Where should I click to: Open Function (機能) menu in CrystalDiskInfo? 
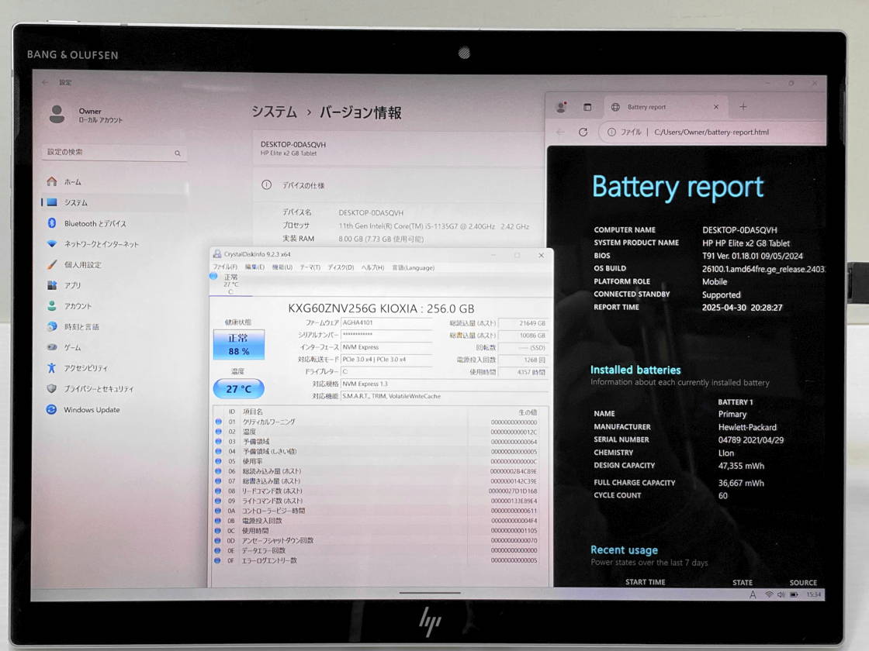tap(282, 267)
